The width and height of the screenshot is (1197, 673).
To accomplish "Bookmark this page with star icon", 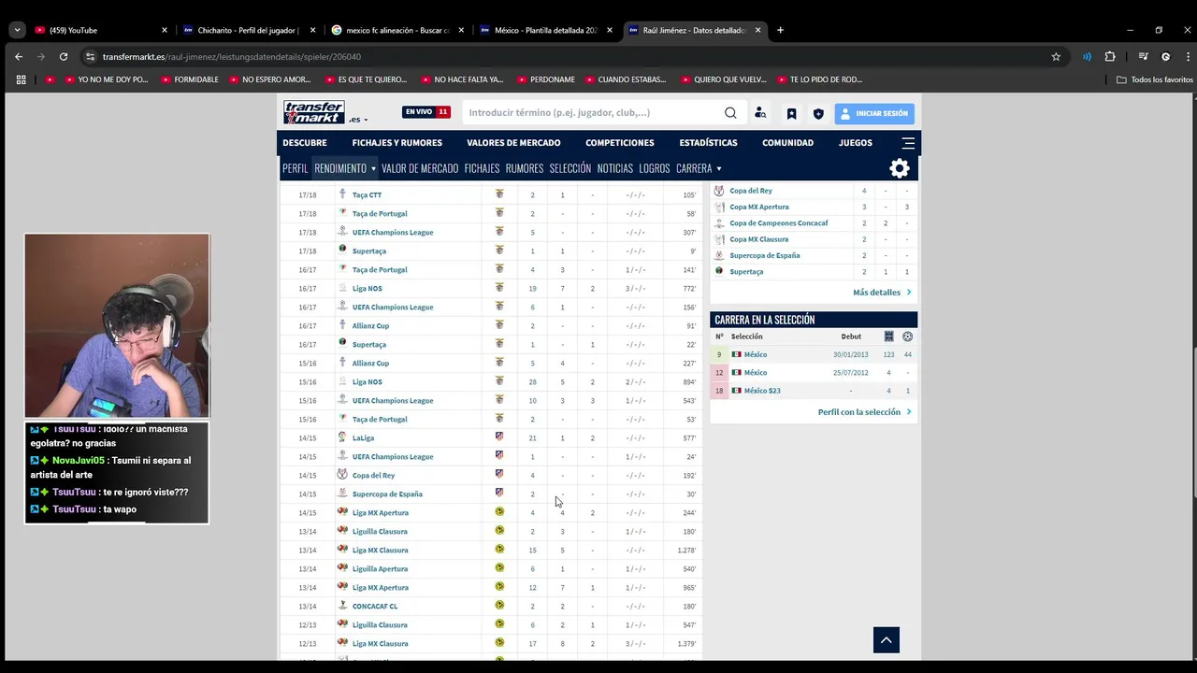I will (x=1056, y=56).
